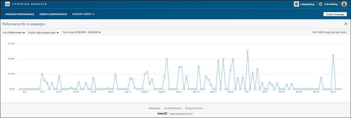The image size is (351, 118).
Task: Click the LinkedSelling account name beside the logo
Action: pos(307,4)
